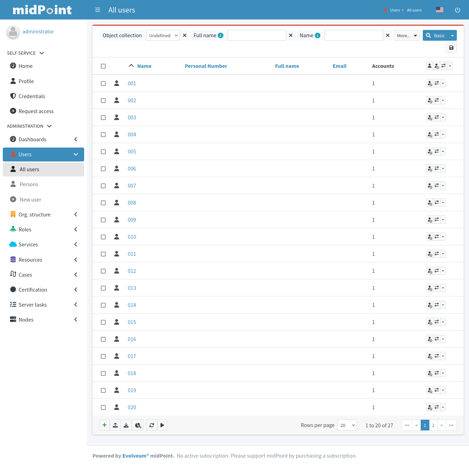Open Persons in the sidebar menu

point(29,184)
